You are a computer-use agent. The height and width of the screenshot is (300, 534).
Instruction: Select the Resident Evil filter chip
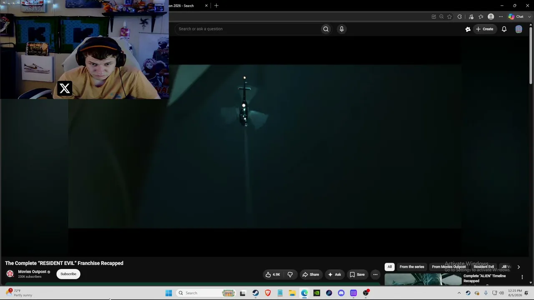pos(484,267)
